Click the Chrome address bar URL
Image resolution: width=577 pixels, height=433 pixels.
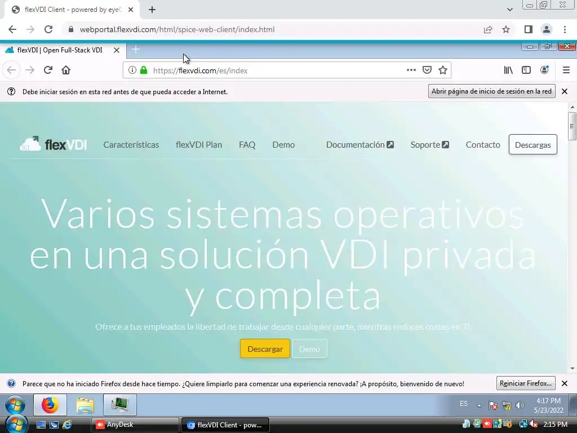tap(177, 29)
